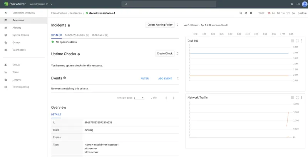This screenshot has height=157, width=308.
Task: Select the DETAILS tab in Overview
Action: coord(56,115)
